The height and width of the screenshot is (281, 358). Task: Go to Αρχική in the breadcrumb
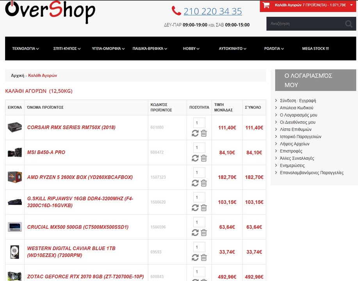click(18, 76)
